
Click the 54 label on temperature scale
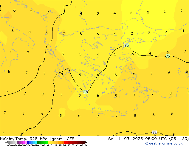(86, 145)
